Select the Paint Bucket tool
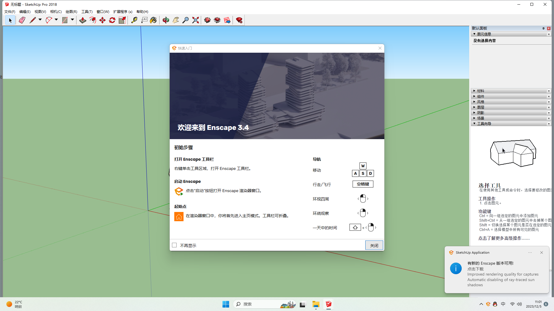 tap(153, 20)
